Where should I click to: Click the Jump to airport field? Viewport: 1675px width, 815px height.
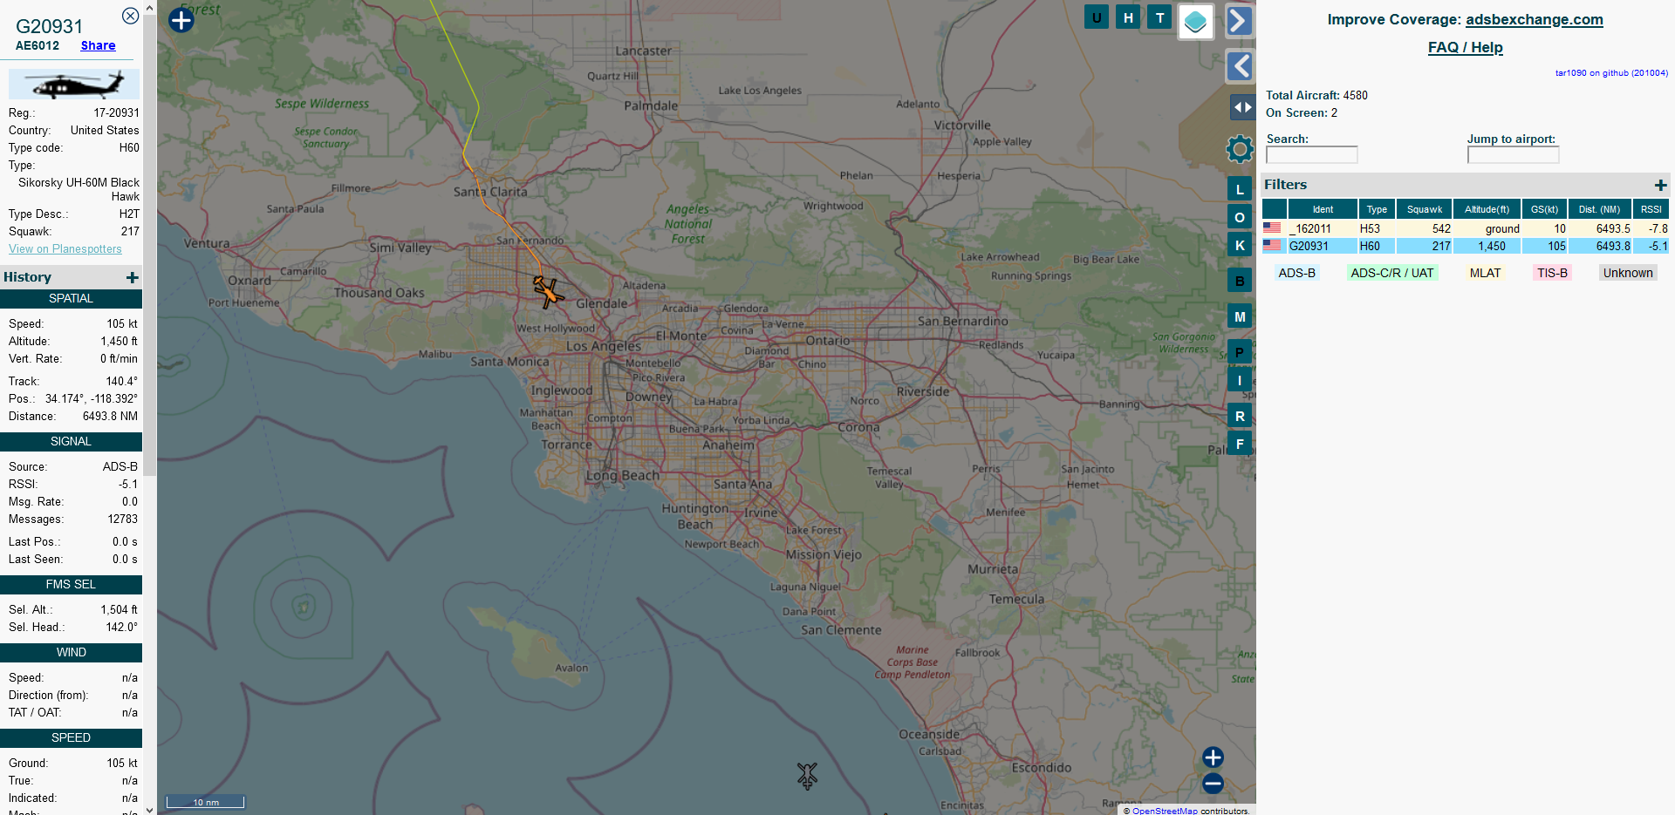point(1513,154)
